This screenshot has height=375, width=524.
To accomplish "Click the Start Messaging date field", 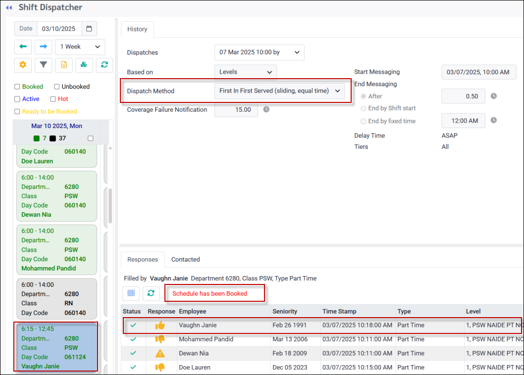I will 478,72.
